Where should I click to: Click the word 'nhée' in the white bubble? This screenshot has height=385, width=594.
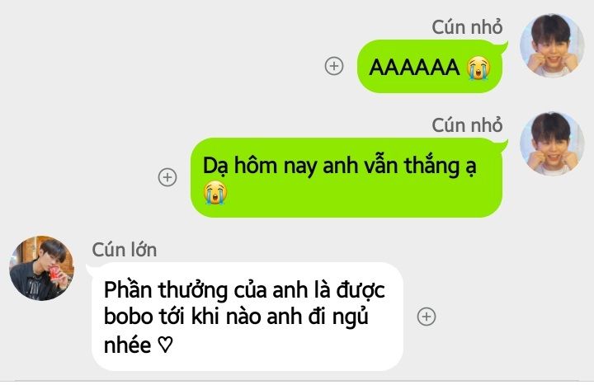pos(127,345)
